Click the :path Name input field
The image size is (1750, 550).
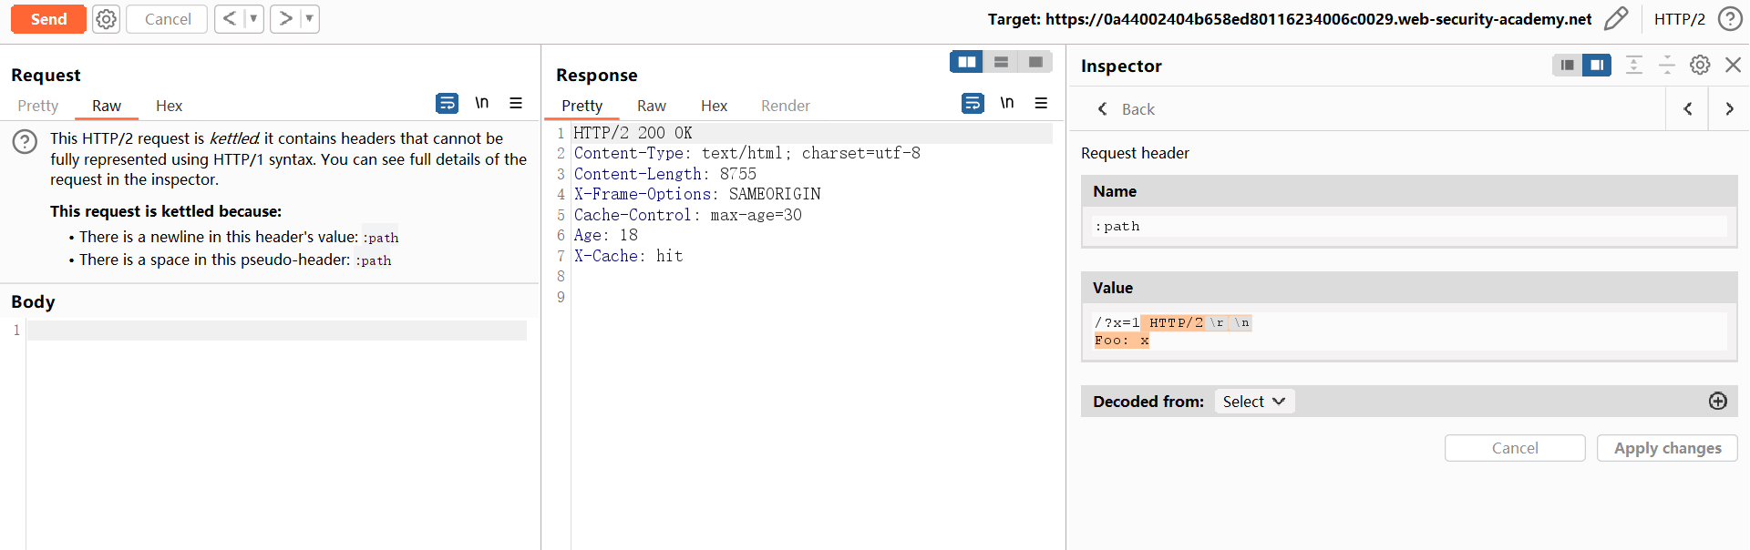[x=1408, y=227]
